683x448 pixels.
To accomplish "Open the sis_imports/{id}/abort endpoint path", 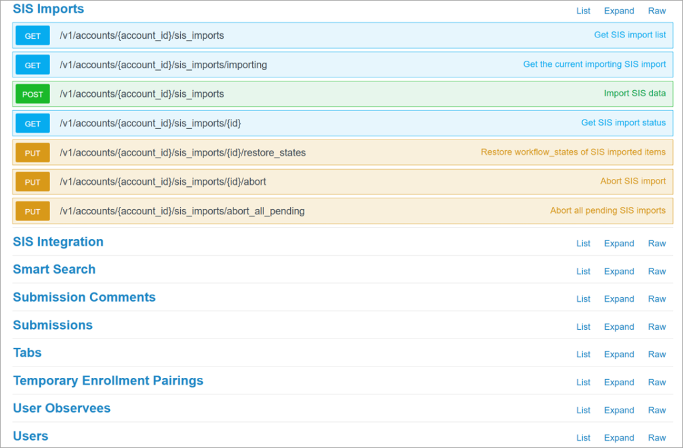I will (x=163, y=182).
